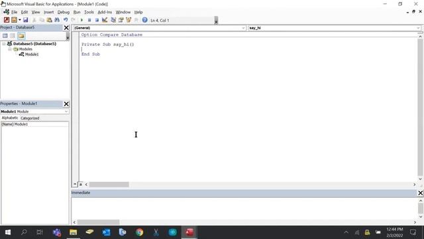The image size is (424, 239).
Task: Toggle Folders icon in Project panel
Action: pos(21,35)
